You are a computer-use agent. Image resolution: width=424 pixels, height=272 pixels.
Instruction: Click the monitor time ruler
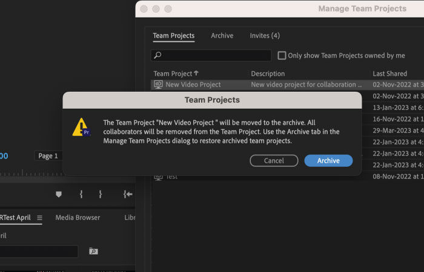(33, 173)
